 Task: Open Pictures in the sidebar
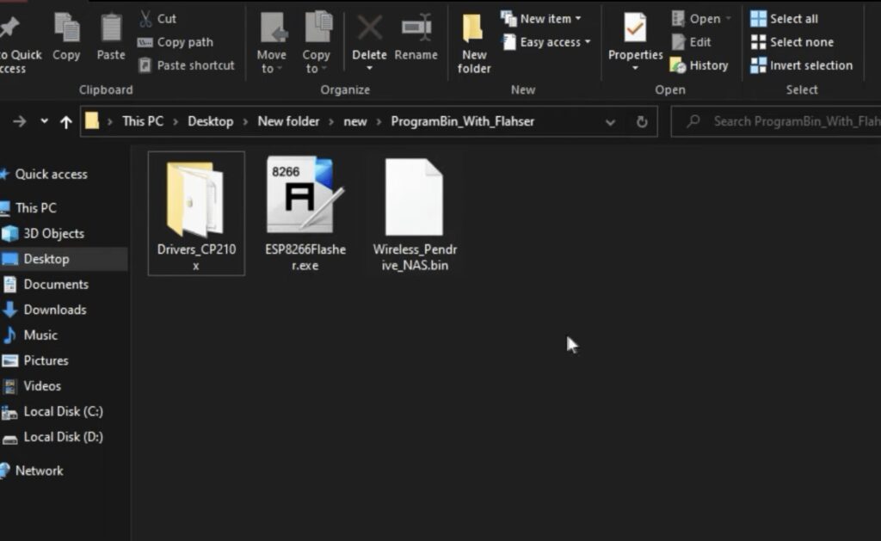(46, 360)
